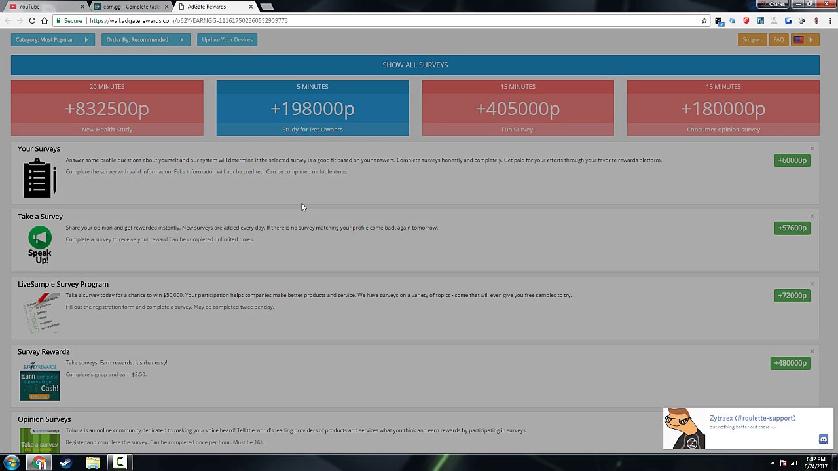This screenshot has width=838, height=471.
Task: Close the AdGate Rewards tab
Action: (x=251, y=7)
